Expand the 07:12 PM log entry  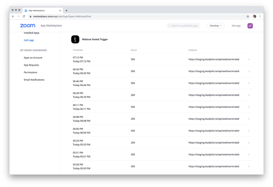pos(249,59)
